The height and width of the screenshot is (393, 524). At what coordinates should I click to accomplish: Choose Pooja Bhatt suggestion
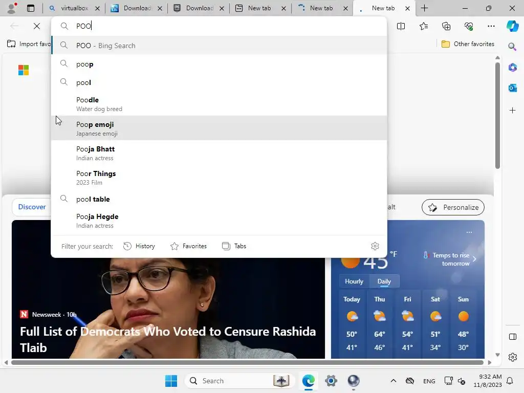click(219, 153)
